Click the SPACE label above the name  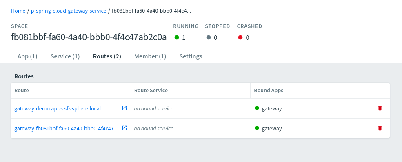tap(20, 26)
